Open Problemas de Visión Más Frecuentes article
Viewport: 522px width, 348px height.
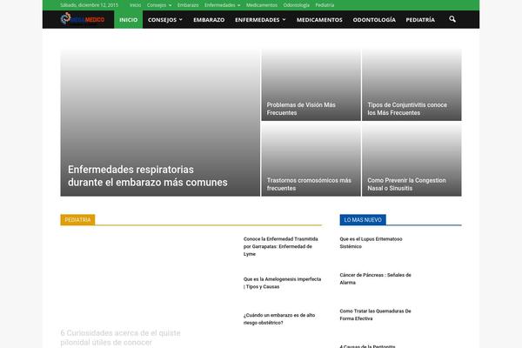tap(300, 109)
